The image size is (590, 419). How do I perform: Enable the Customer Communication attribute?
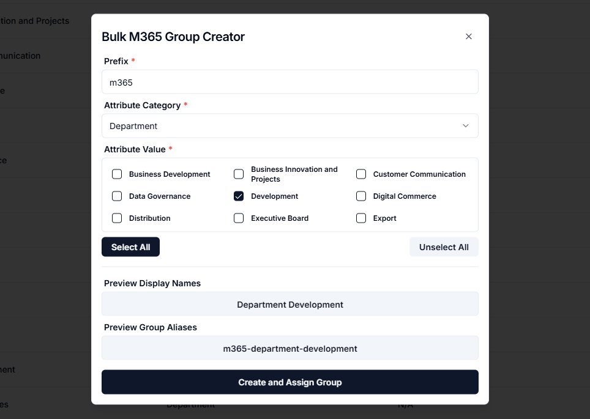(x=361, y=174)
